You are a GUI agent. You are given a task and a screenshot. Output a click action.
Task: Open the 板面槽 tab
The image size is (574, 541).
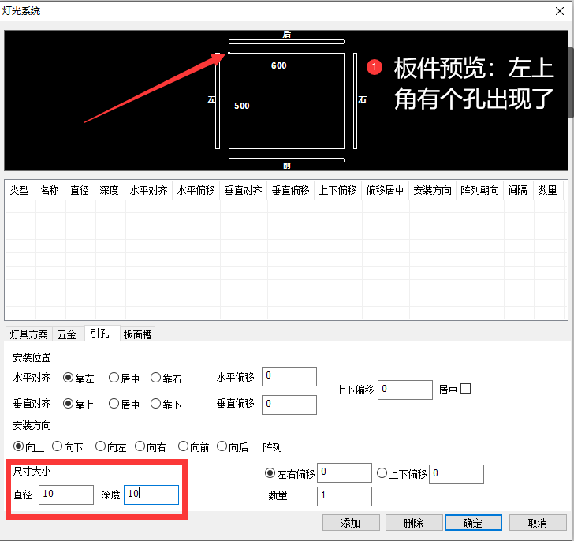pos(138,334)
